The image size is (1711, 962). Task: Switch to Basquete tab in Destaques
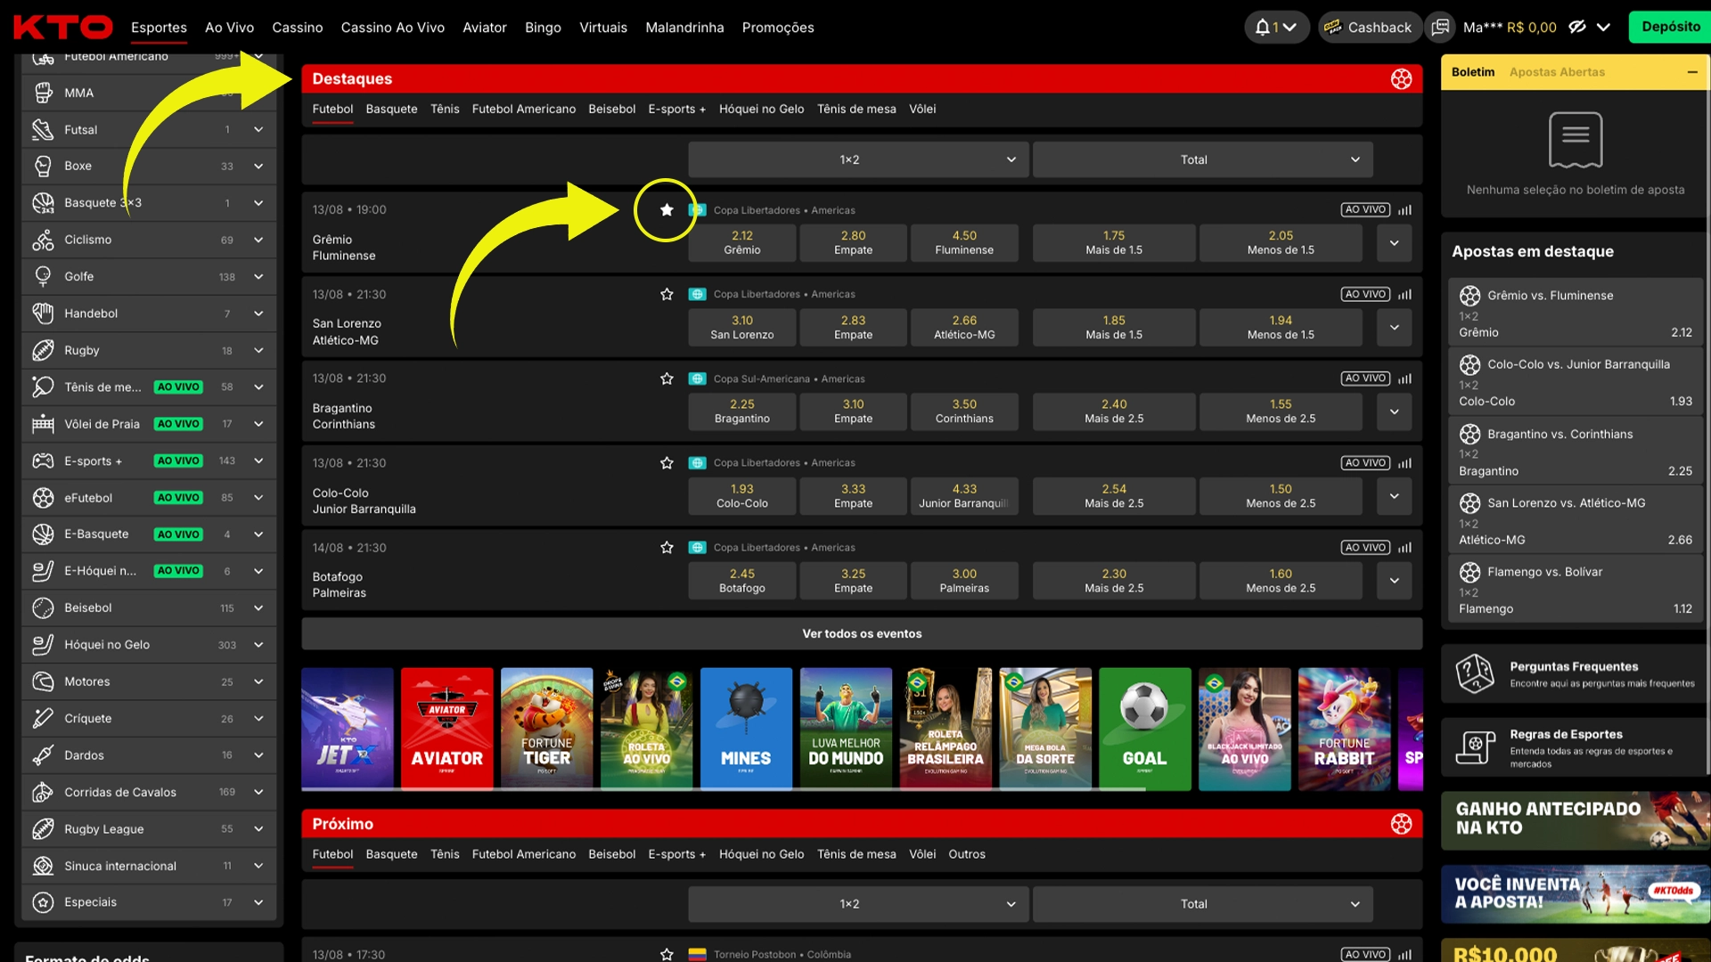[x=391, y=109]
